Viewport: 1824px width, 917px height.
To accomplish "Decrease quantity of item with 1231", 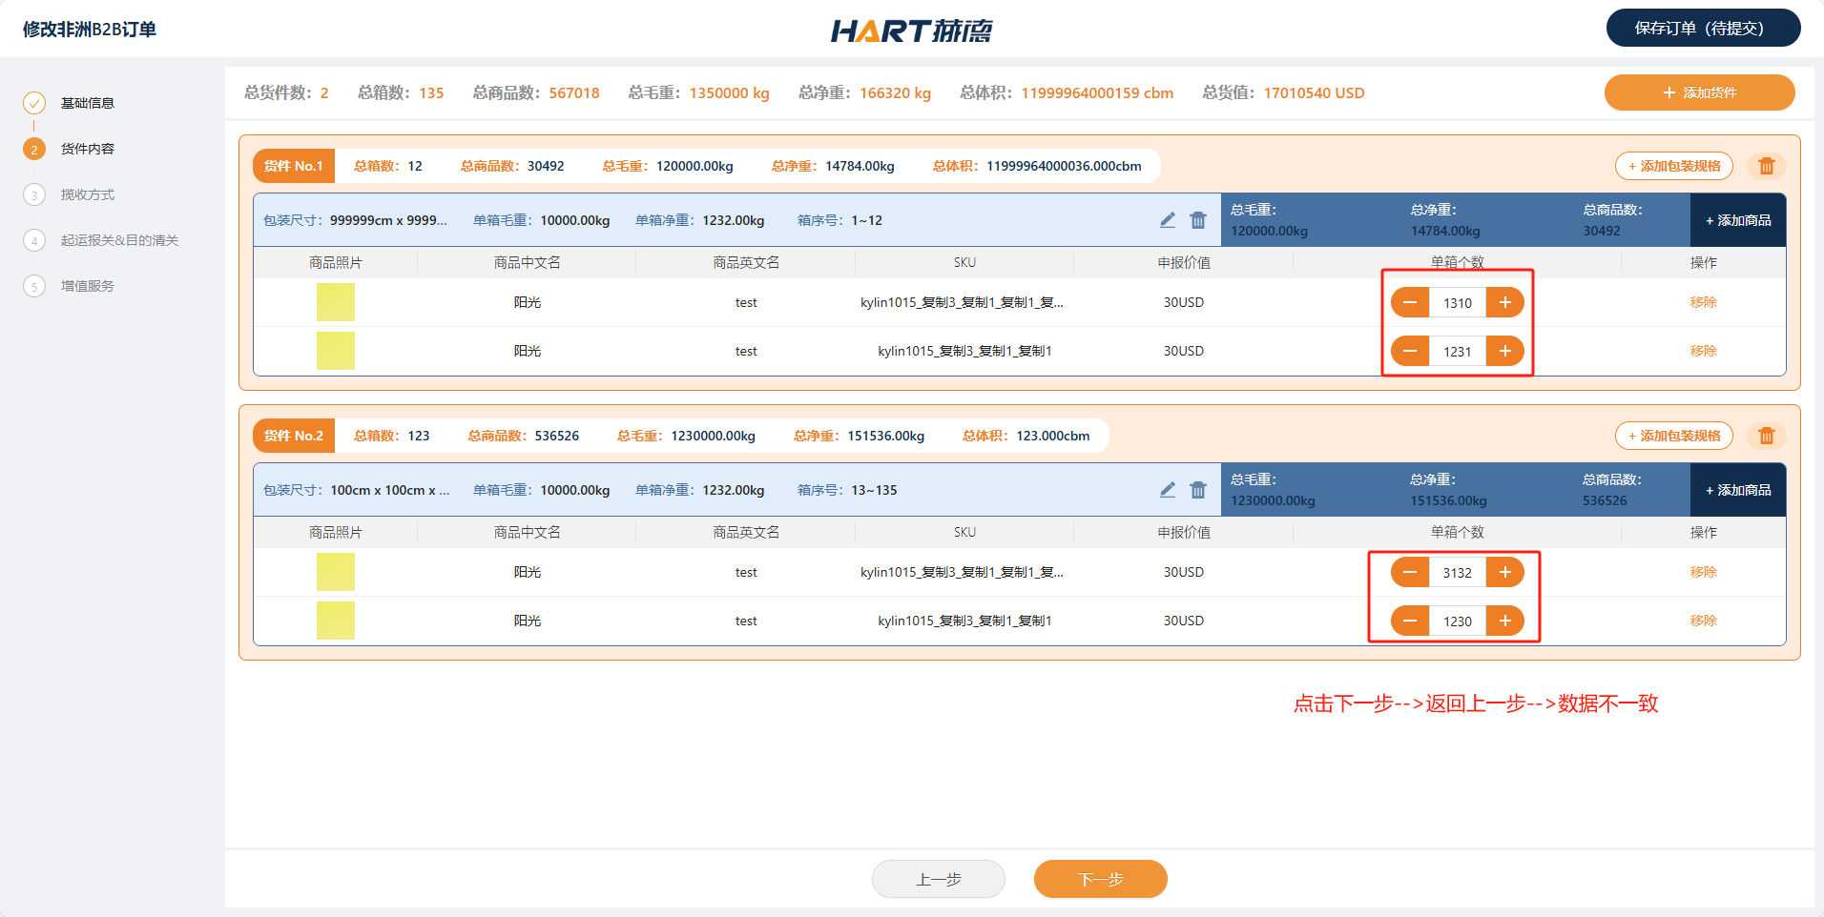I will click(x=1410, y=351).
